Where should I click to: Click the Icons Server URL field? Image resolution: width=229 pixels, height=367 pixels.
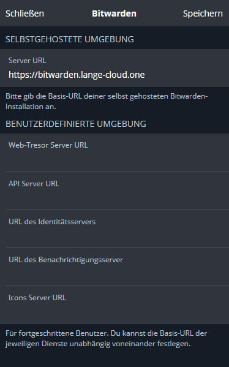pos(114,305)
